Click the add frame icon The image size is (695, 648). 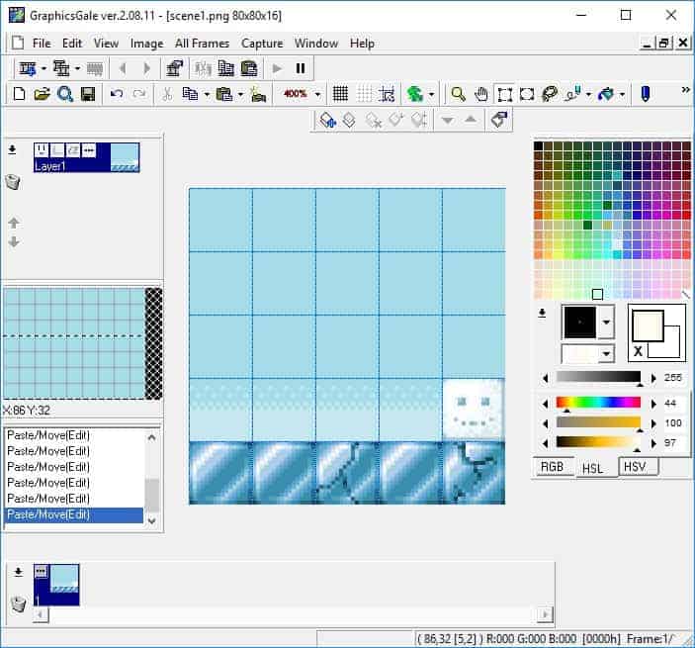click(28, 68)
